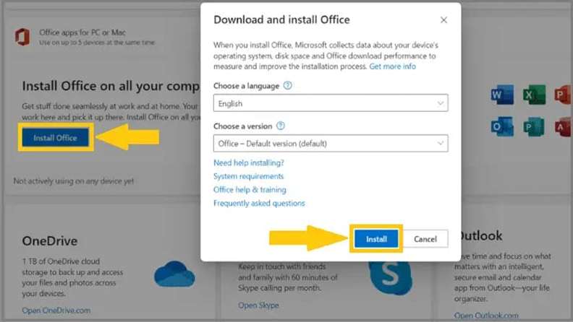Click the version help question mark icon
The width and height of the screenshot is (573, 322).
click(280, 126)
